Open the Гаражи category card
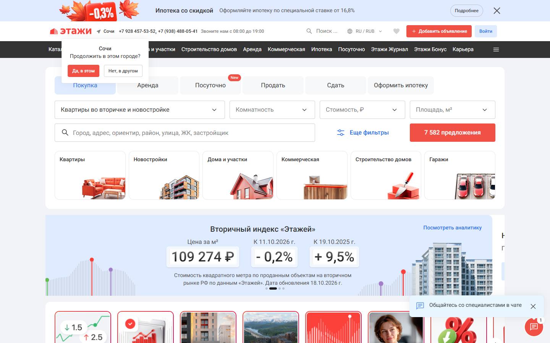The image size is (550, 343). click(460, 175)
